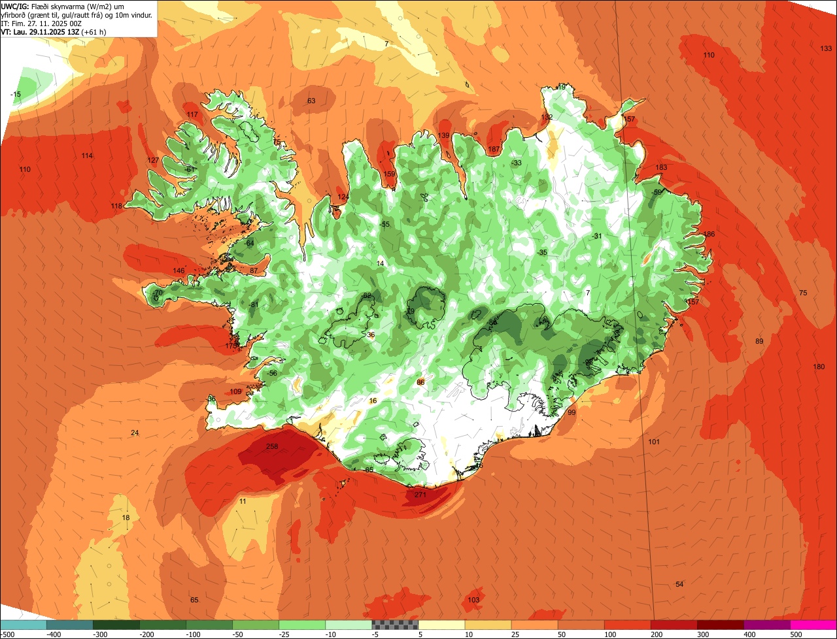Click the darkest green legend swatch starting at -300
This screenshot has width=837, height=639.
(x=116, y=625)
